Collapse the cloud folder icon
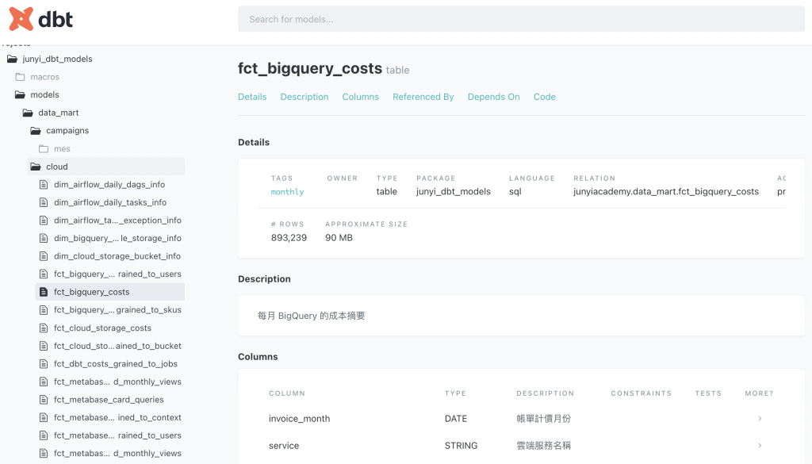This screenshot has width=812, height=464. tap(36, 167)
